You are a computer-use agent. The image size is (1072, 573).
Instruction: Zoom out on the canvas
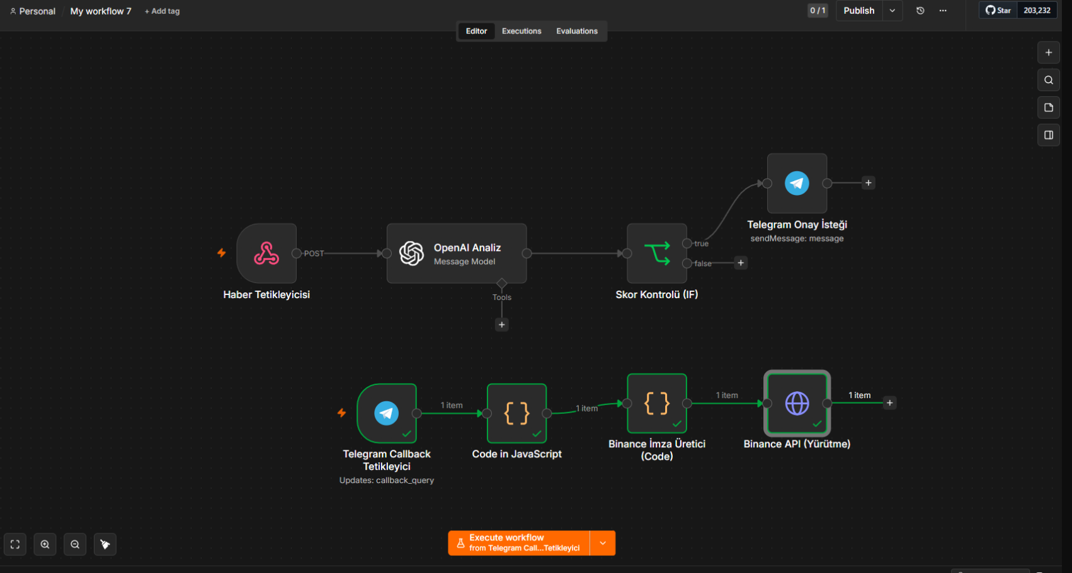[75, 544]
